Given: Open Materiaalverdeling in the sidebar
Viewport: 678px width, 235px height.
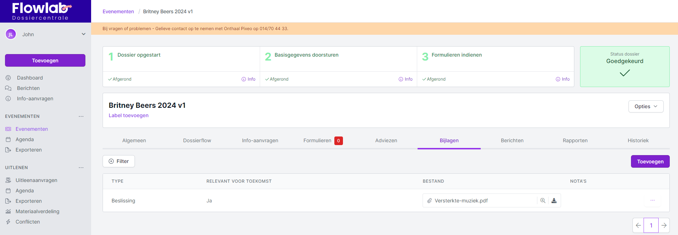Looking at the screenshot, I should [37, 211].
